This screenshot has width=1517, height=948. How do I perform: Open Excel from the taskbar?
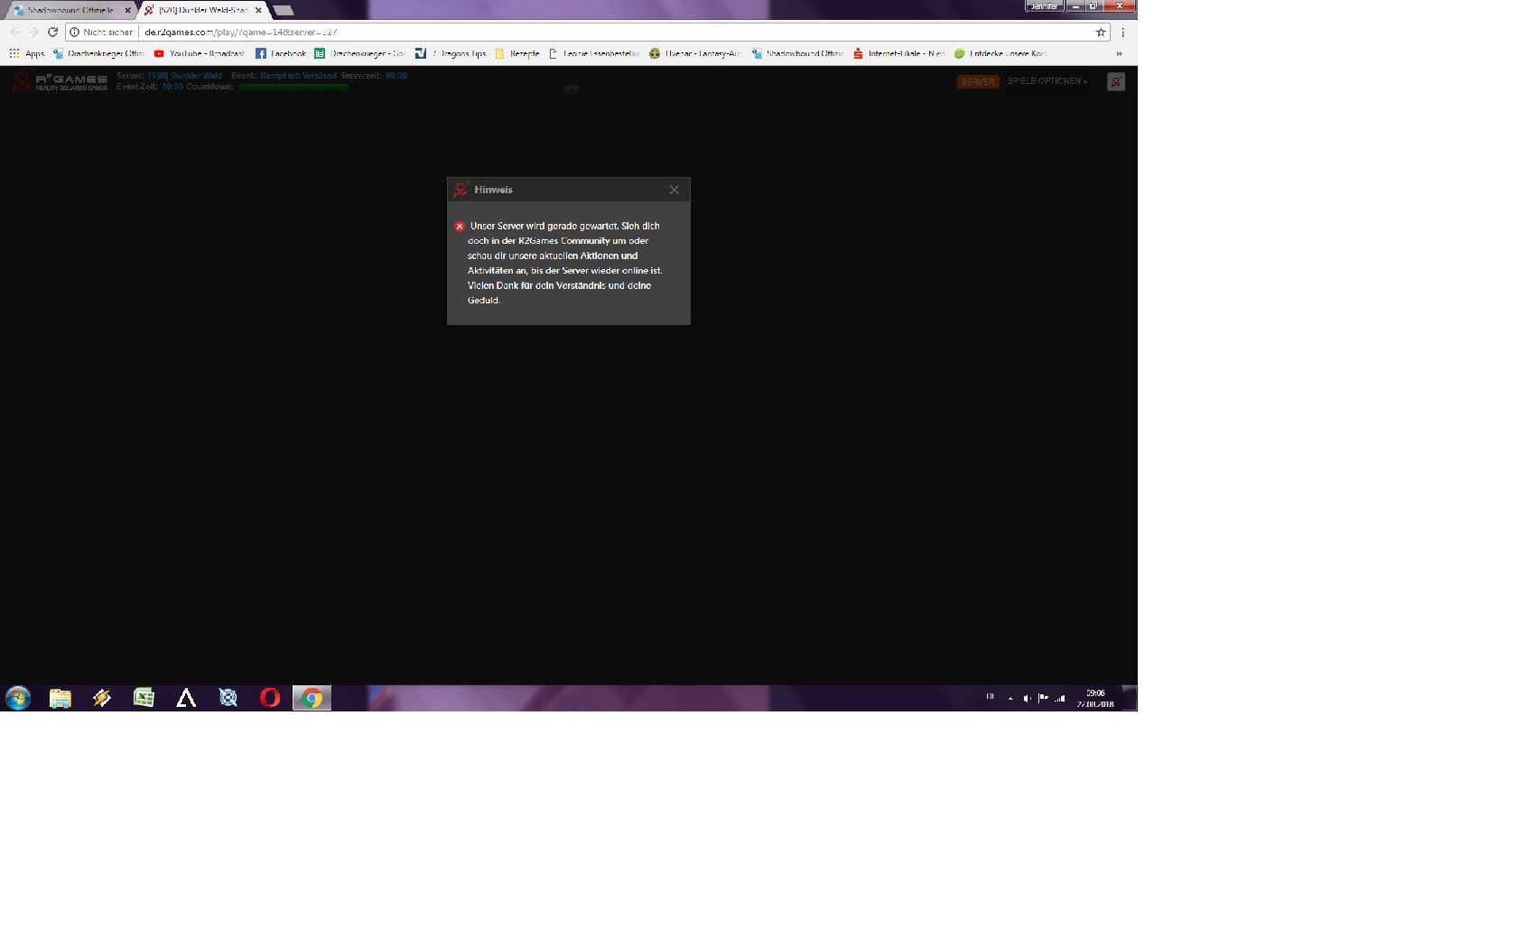point(144,698)
